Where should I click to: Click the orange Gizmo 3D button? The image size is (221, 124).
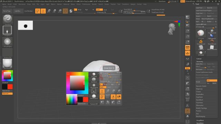point(65,11)
